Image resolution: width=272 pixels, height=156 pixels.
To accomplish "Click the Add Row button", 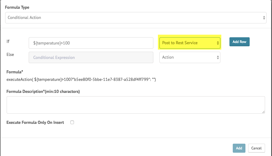I will point(239,42).
